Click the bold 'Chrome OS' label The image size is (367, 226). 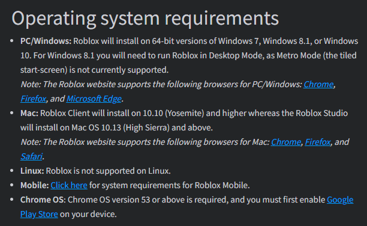pos(42,200)
